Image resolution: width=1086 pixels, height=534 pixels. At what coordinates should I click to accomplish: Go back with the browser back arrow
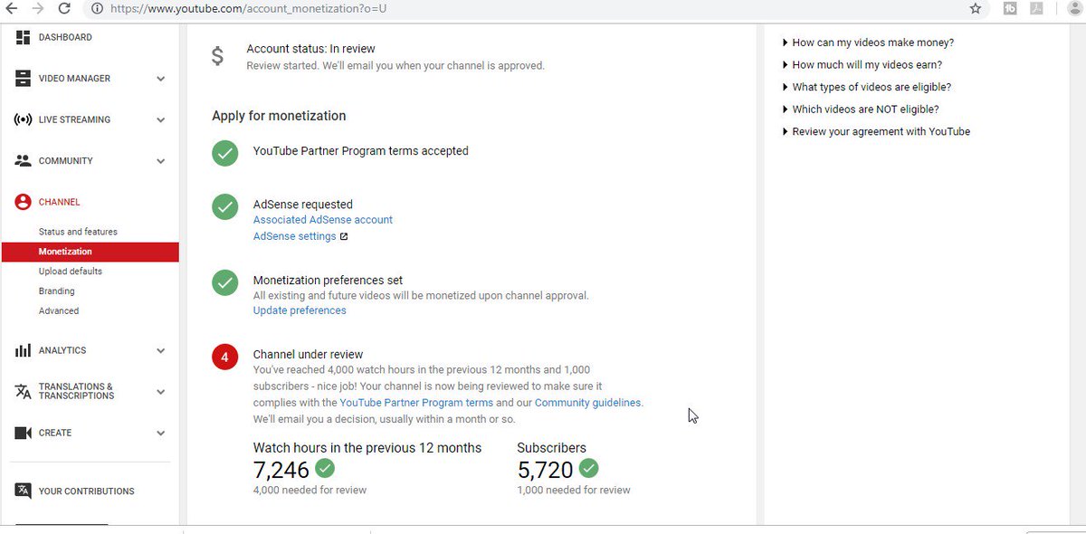click(x=11, y=8)
